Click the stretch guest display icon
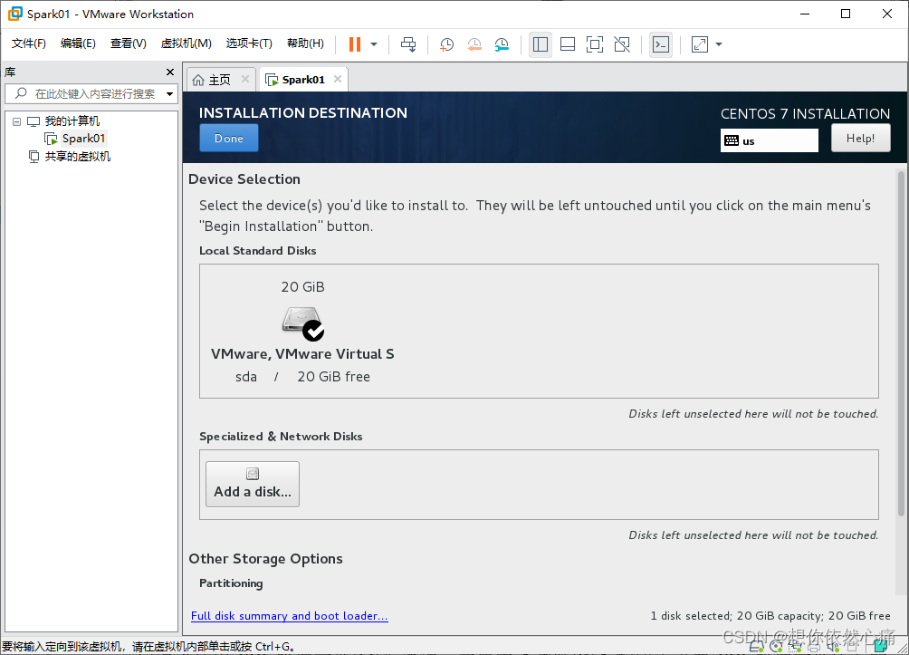Image resolution: width=909 pixels, height=655 pixels. [700, 44]
